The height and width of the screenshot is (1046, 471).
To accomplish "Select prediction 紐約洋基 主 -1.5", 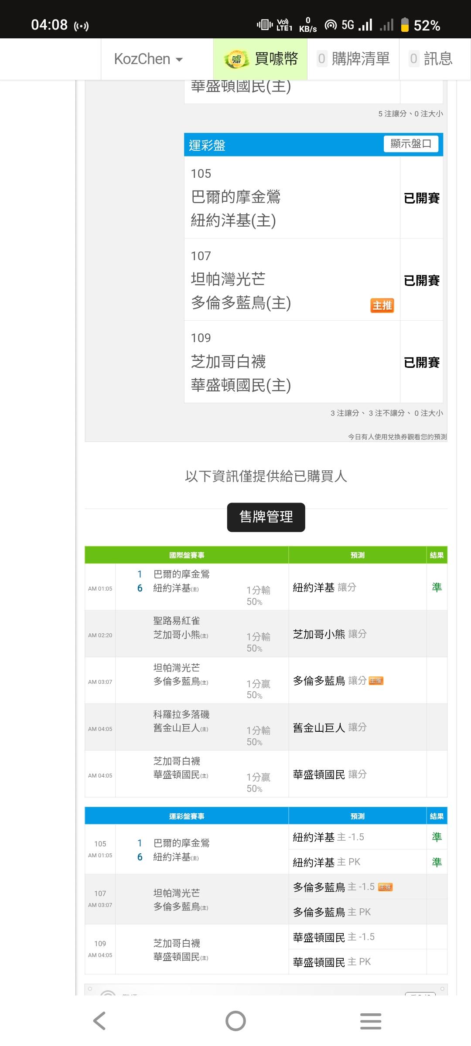I will [x=328, y=837].
